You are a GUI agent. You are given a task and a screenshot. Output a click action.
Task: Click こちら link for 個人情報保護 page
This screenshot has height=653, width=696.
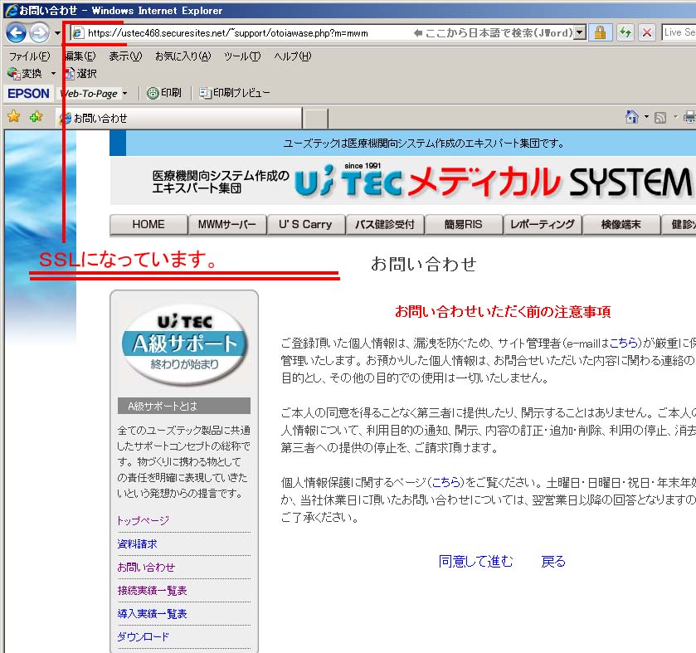point(446,483)
